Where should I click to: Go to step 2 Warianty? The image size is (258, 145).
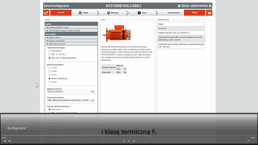[x=113, y=13]
